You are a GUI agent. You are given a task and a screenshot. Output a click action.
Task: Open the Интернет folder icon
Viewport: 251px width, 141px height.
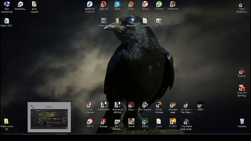(x=131, y=22)
